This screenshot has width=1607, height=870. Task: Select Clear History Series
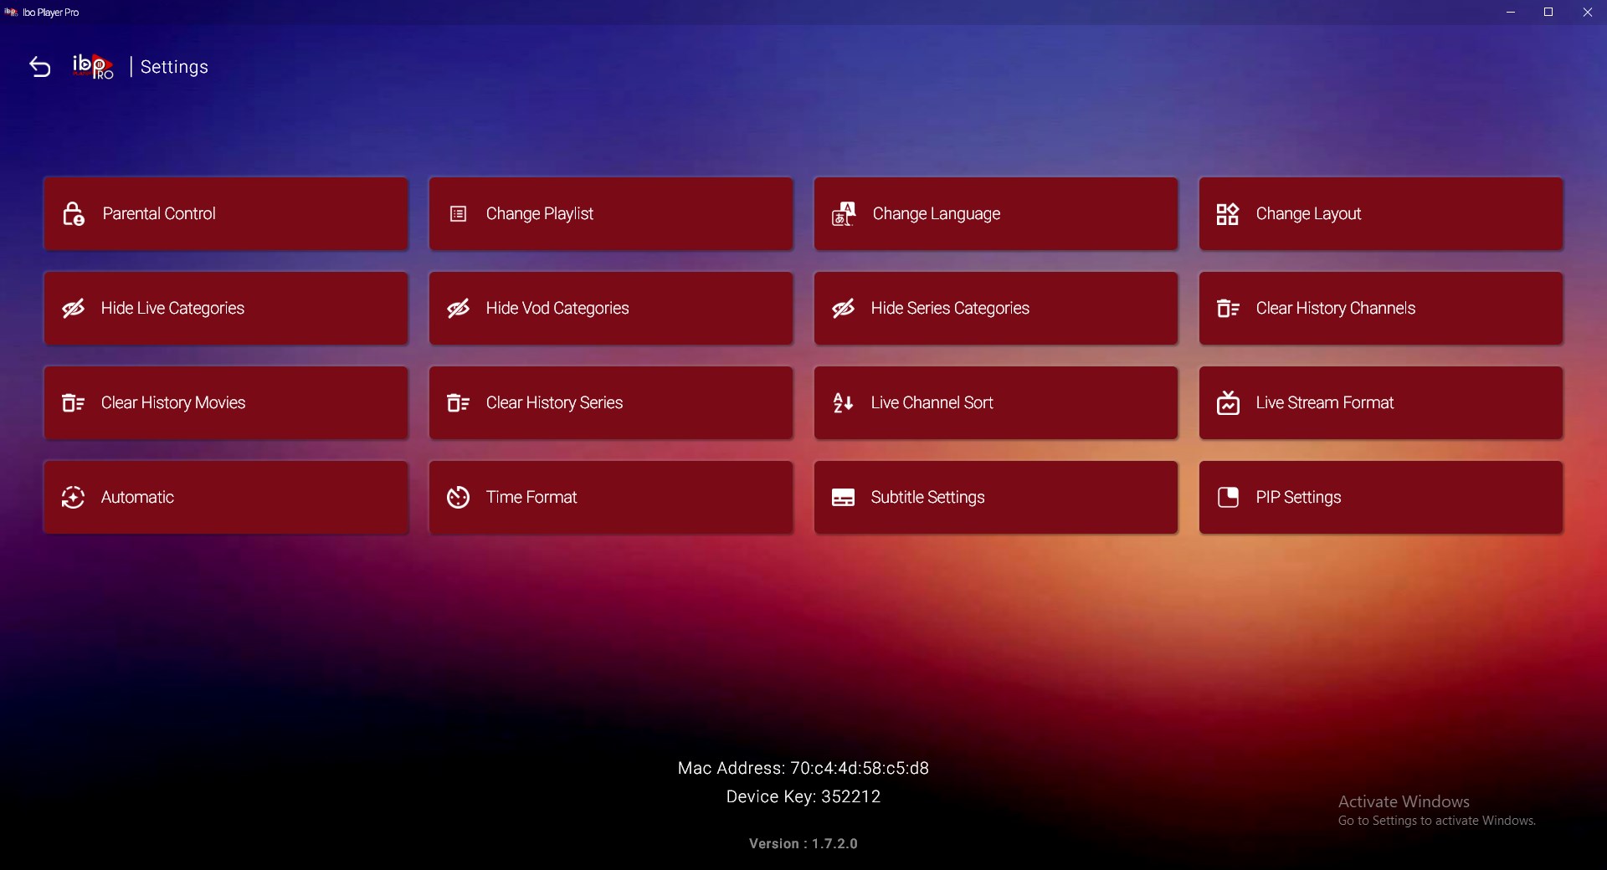tap(610, 402)
